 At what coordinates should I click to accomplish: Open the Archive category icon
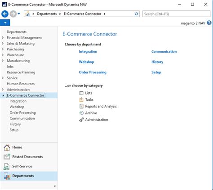click(81, 113)
